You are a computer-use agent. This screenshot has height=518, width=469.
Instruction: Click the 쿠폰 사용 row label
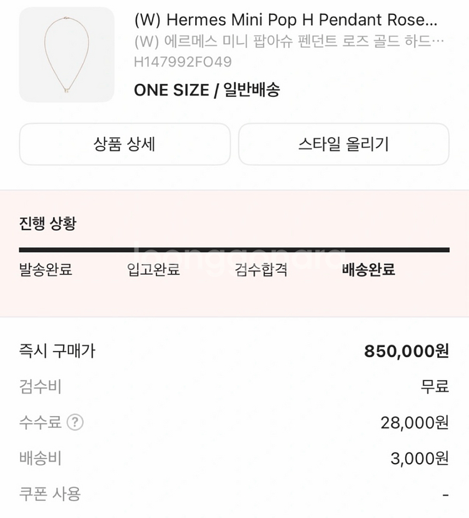tap(50, 494)
